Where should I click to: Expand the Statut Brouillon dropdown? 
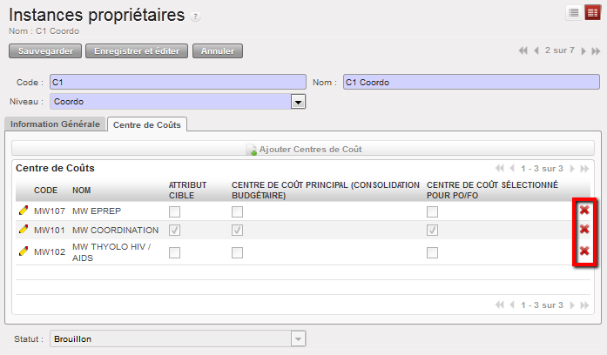[298, 338]
